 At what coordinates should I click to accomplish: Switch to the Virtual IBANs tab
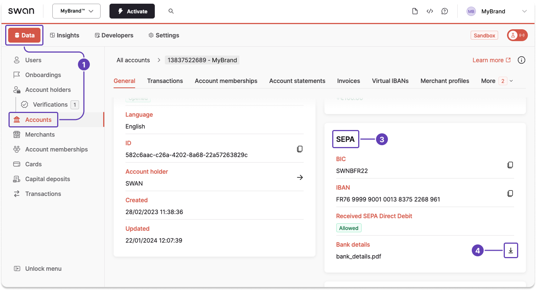(x=390, y=81)
